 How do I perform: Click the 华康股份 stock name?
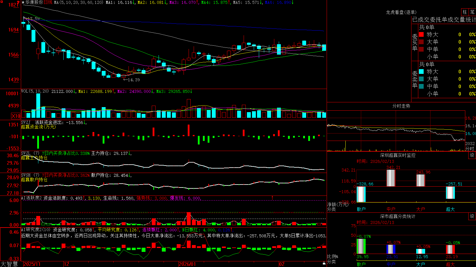click(x=34, y=2)
